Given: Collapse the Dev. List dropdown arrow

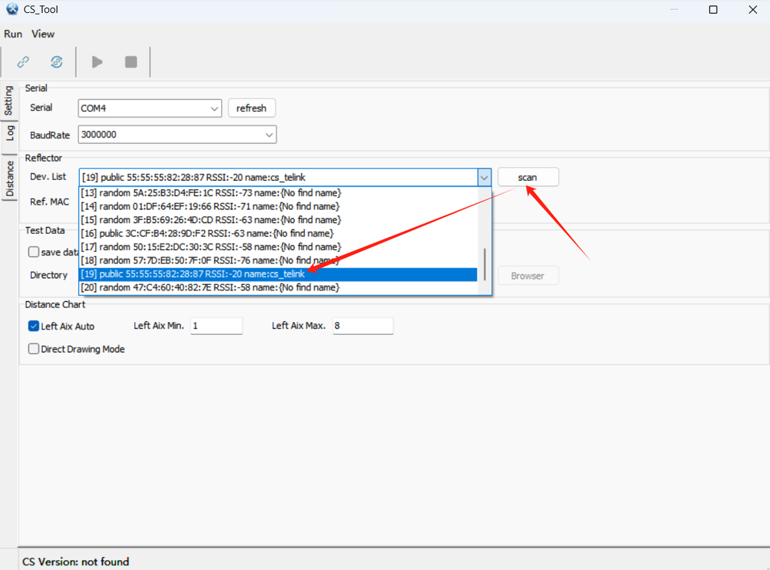Looking at the screenshot, I should point(484,177).
